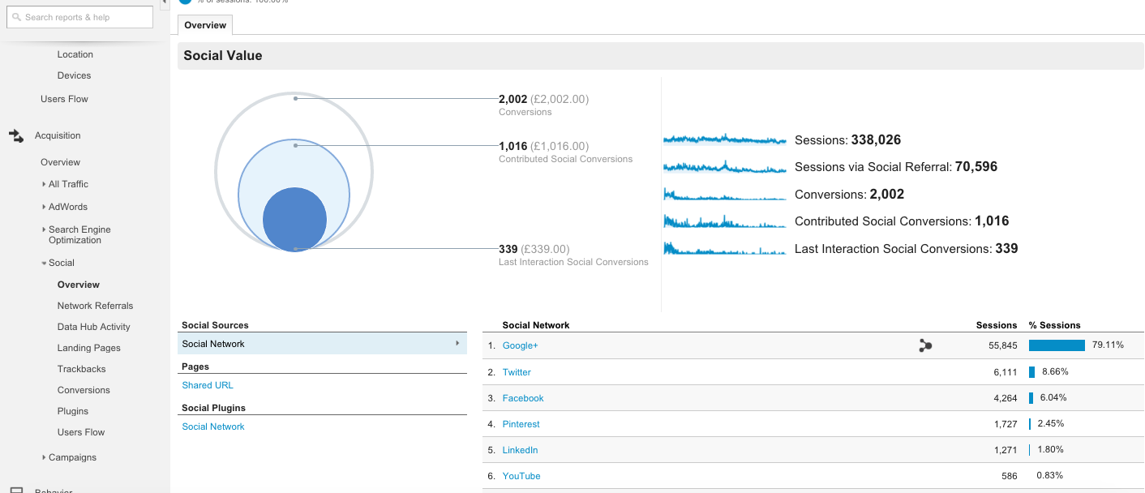Open the Google+ data hub activity icon
The width and height of the screenshot is (1145, 493).
coord(925,345)
